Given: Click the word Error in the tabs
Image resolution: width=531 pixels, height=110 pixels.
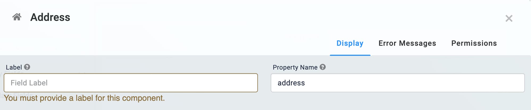Looking at the screenshot, I should tap(387, 43).
